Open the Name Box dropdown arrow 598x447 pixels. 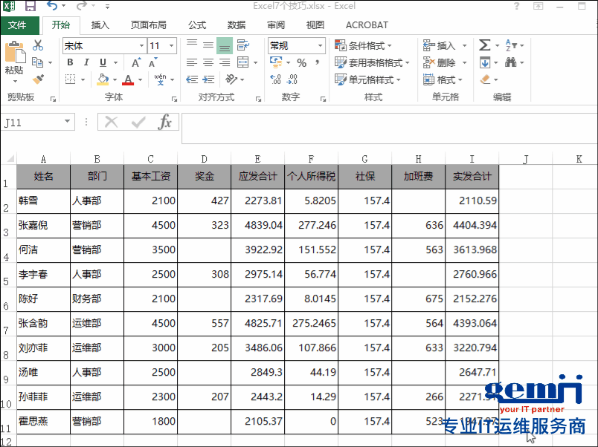click(68, 122)
